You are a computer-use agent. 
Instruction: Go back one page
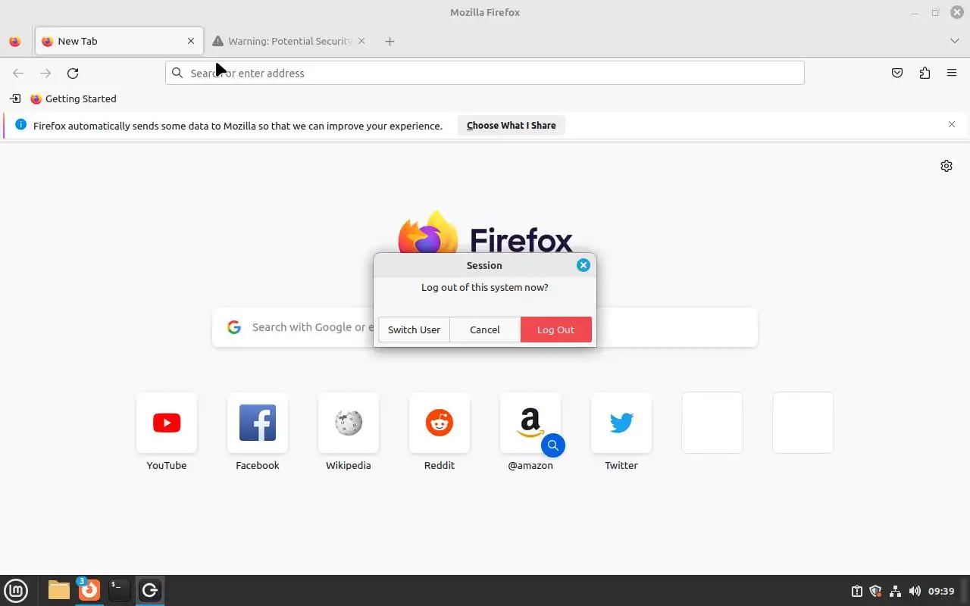point(18,73)
